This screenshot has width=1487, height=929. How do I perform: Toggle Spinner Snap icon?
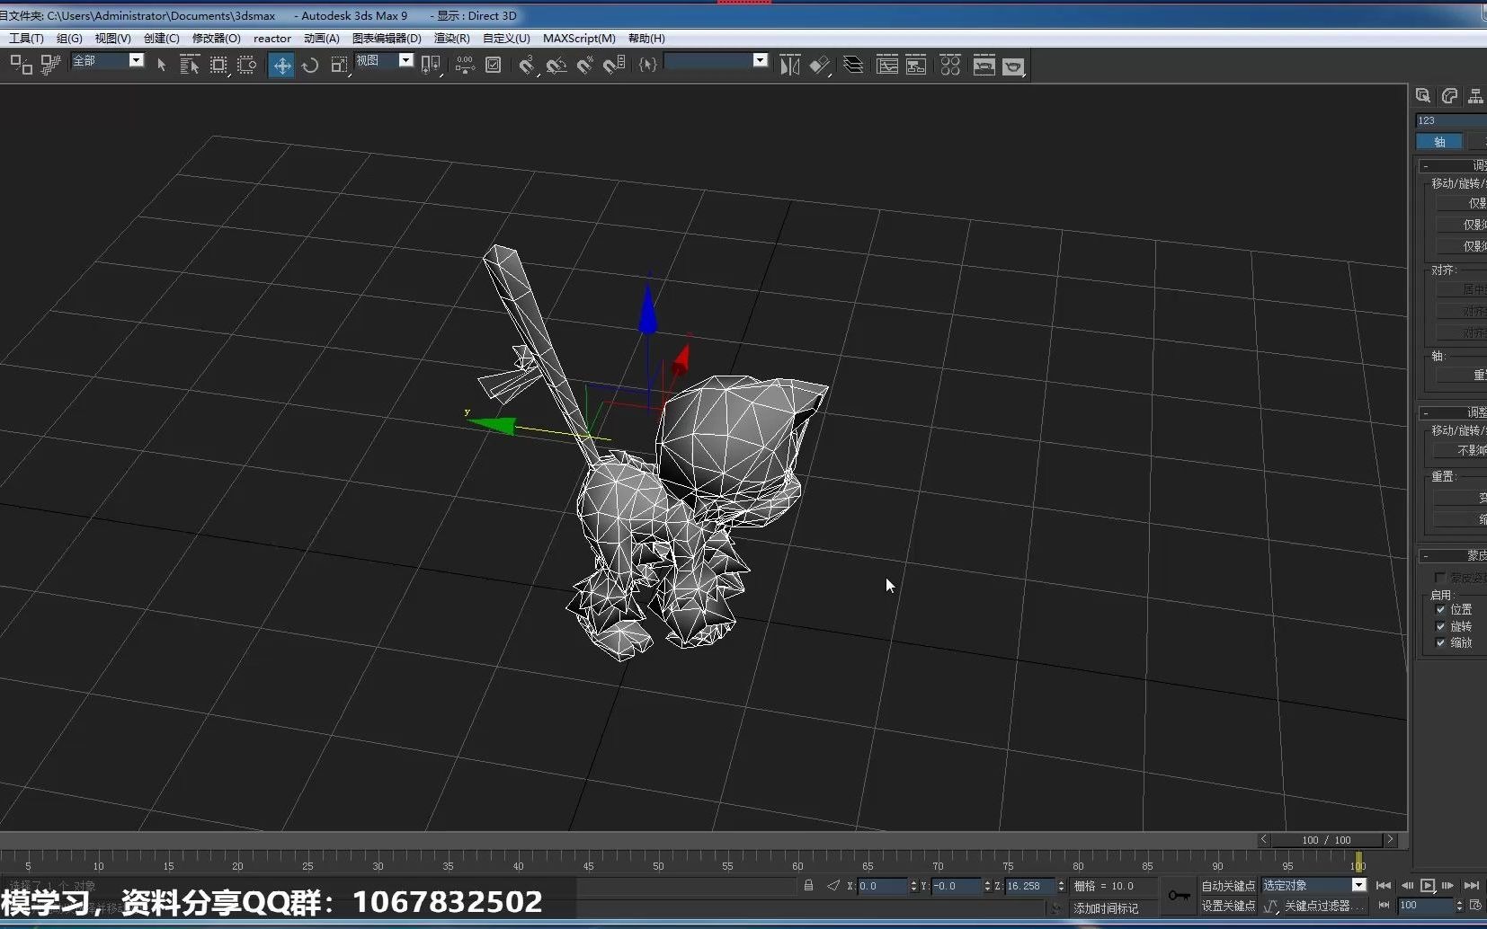(x=614, y=65)
